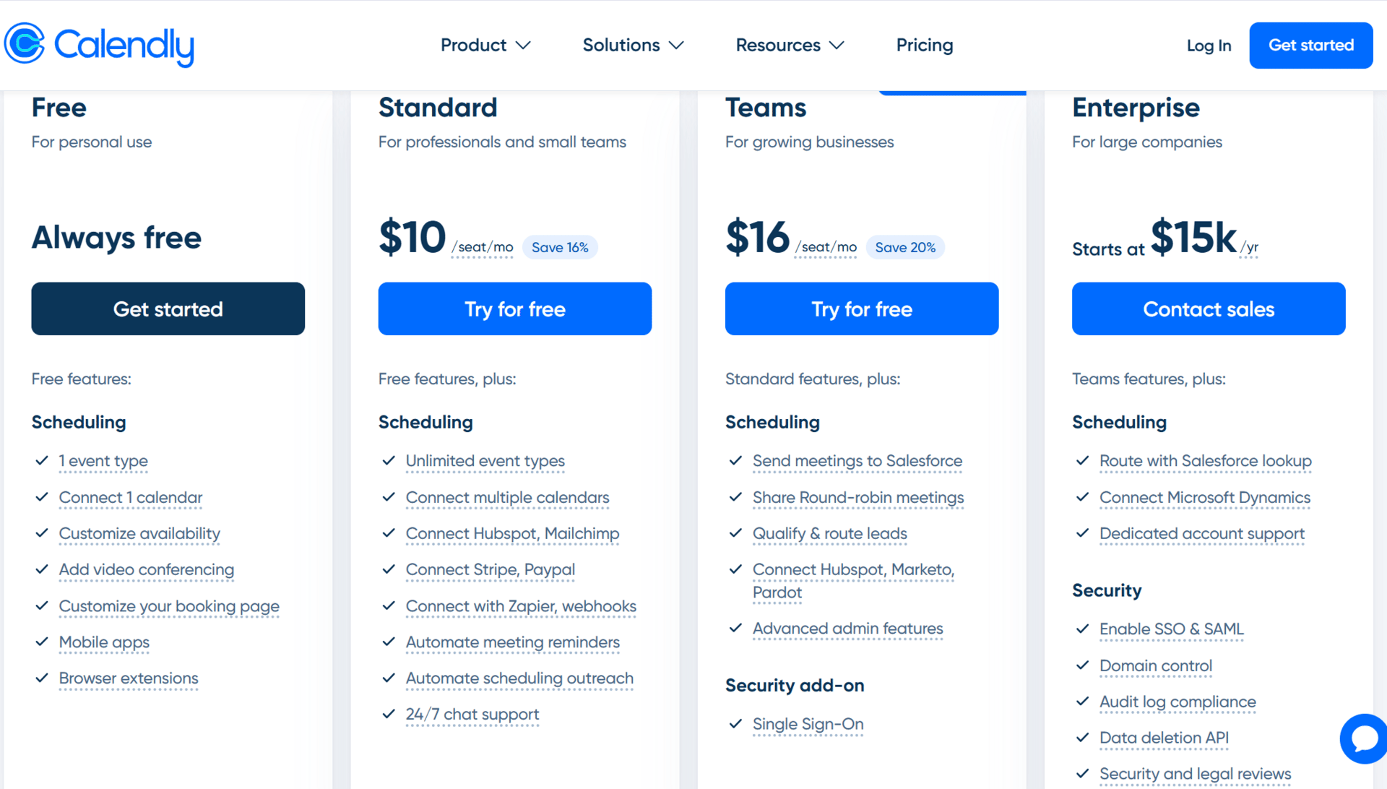The image size is (1387, 789).
Task: Click Contact sales for Enterprise
Action: 1208,309
